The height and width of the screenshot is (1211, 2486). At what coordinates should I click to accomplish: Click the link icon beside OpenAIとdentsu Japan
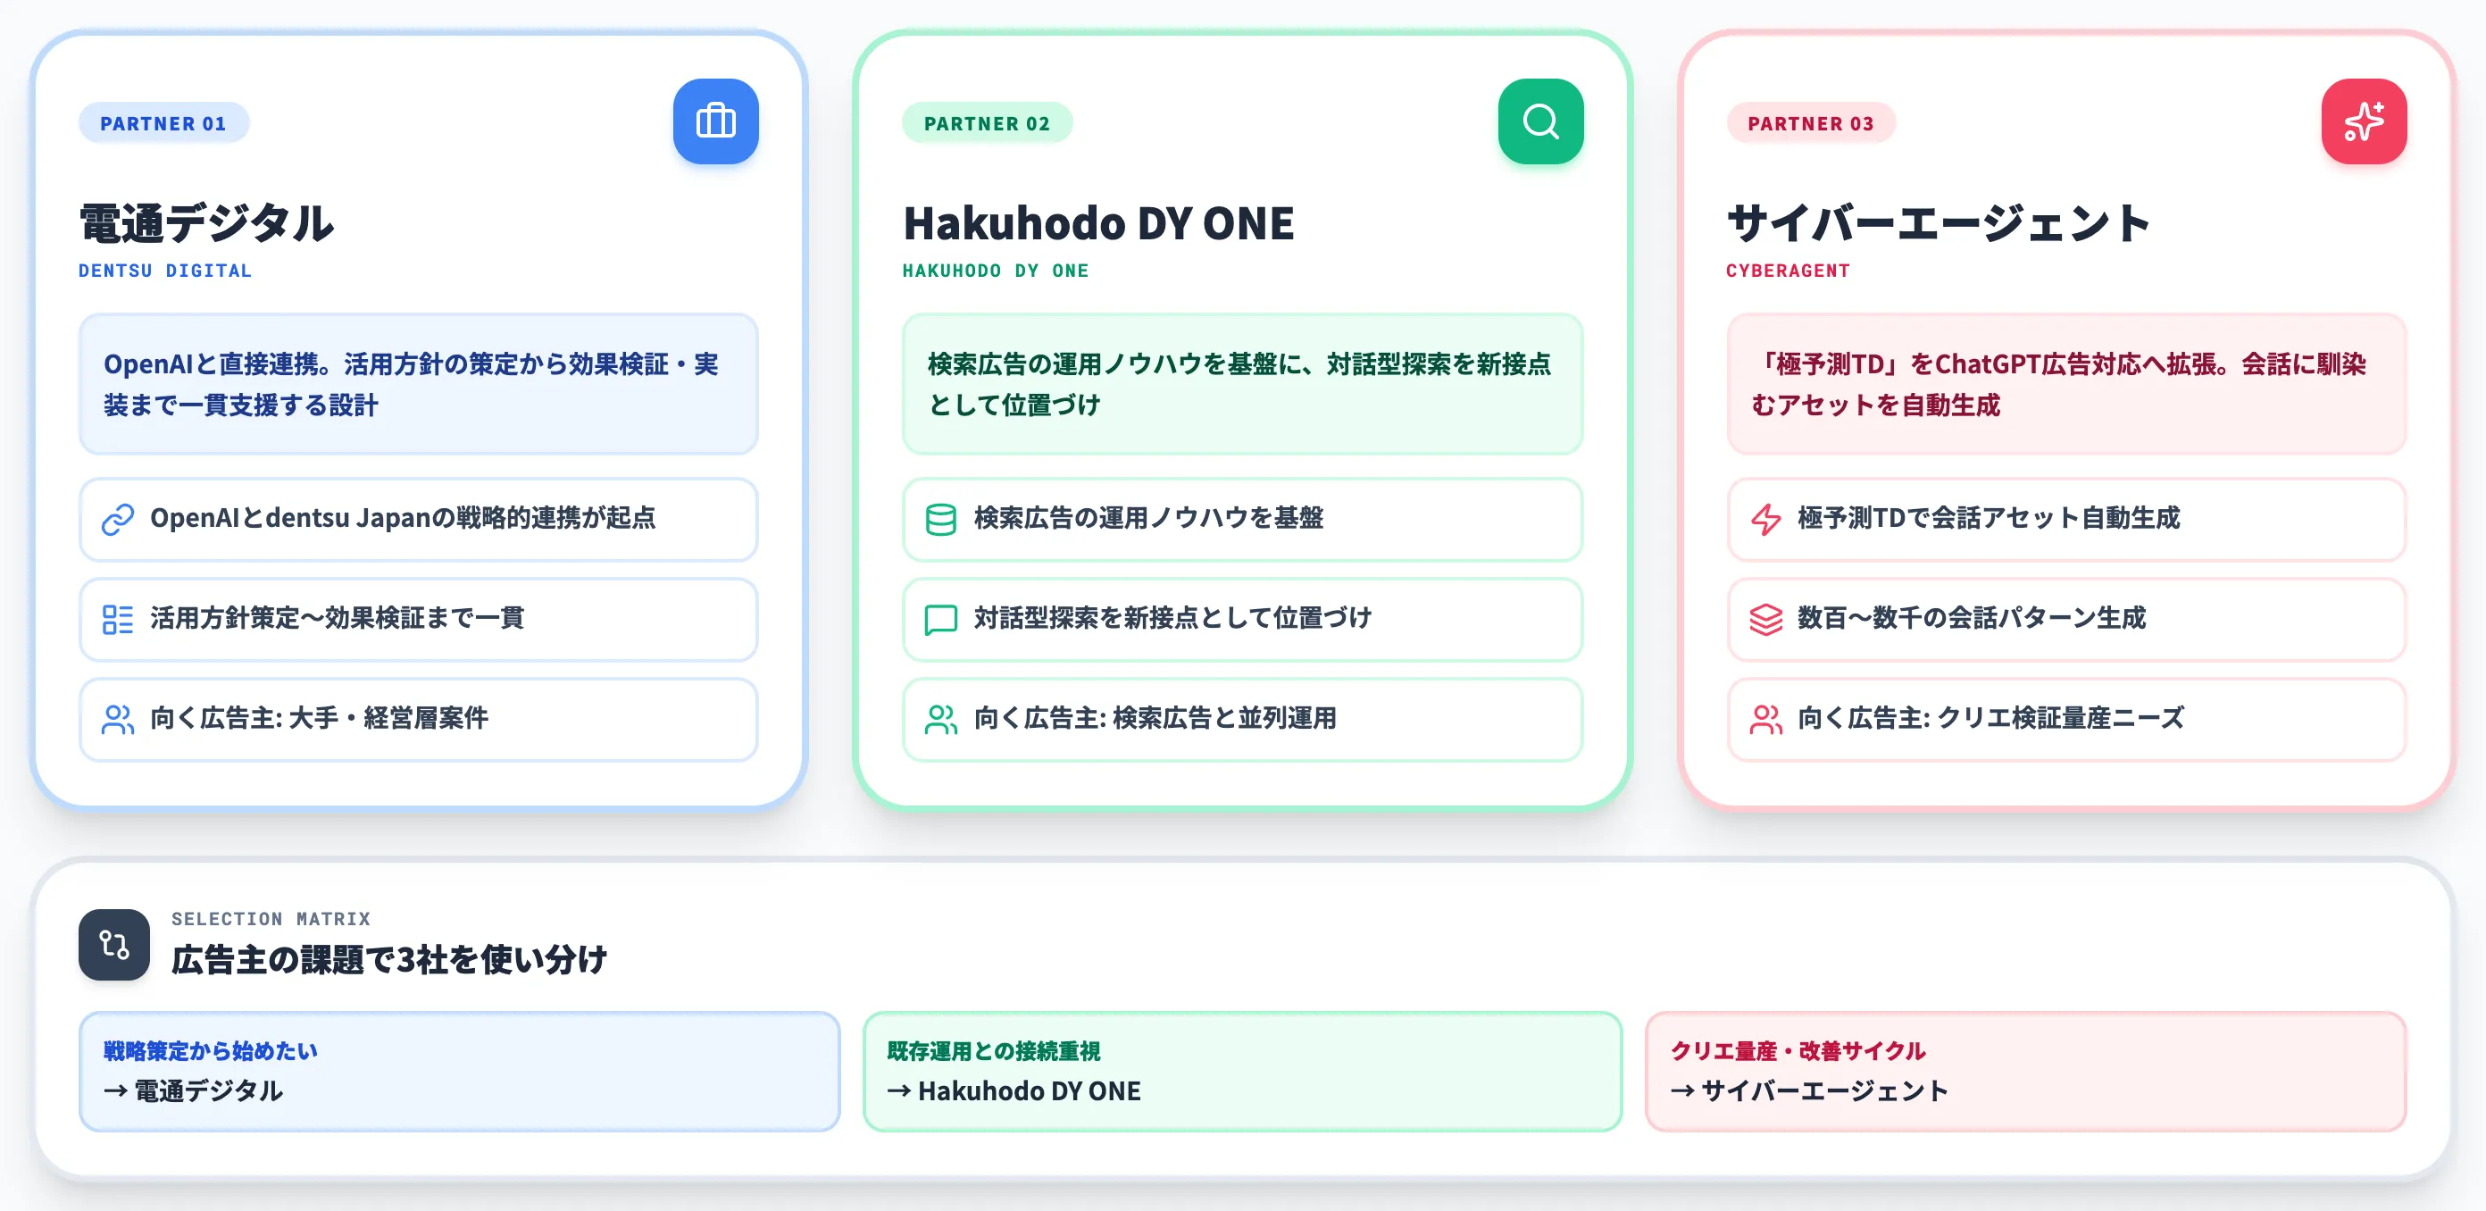(118, 519)
